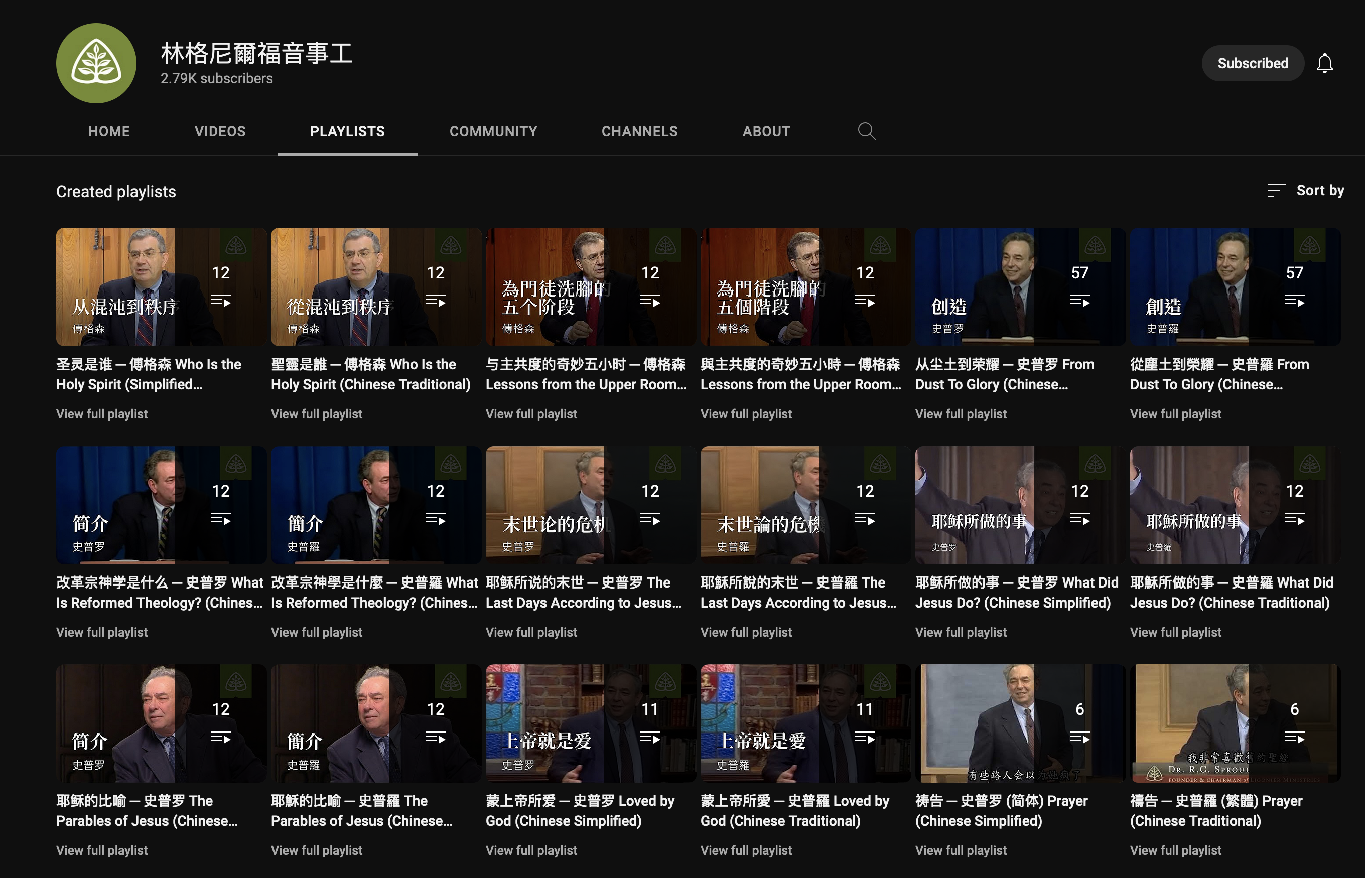Click playlist icon on 创造 57-video thumbnail

[1080, 301]
